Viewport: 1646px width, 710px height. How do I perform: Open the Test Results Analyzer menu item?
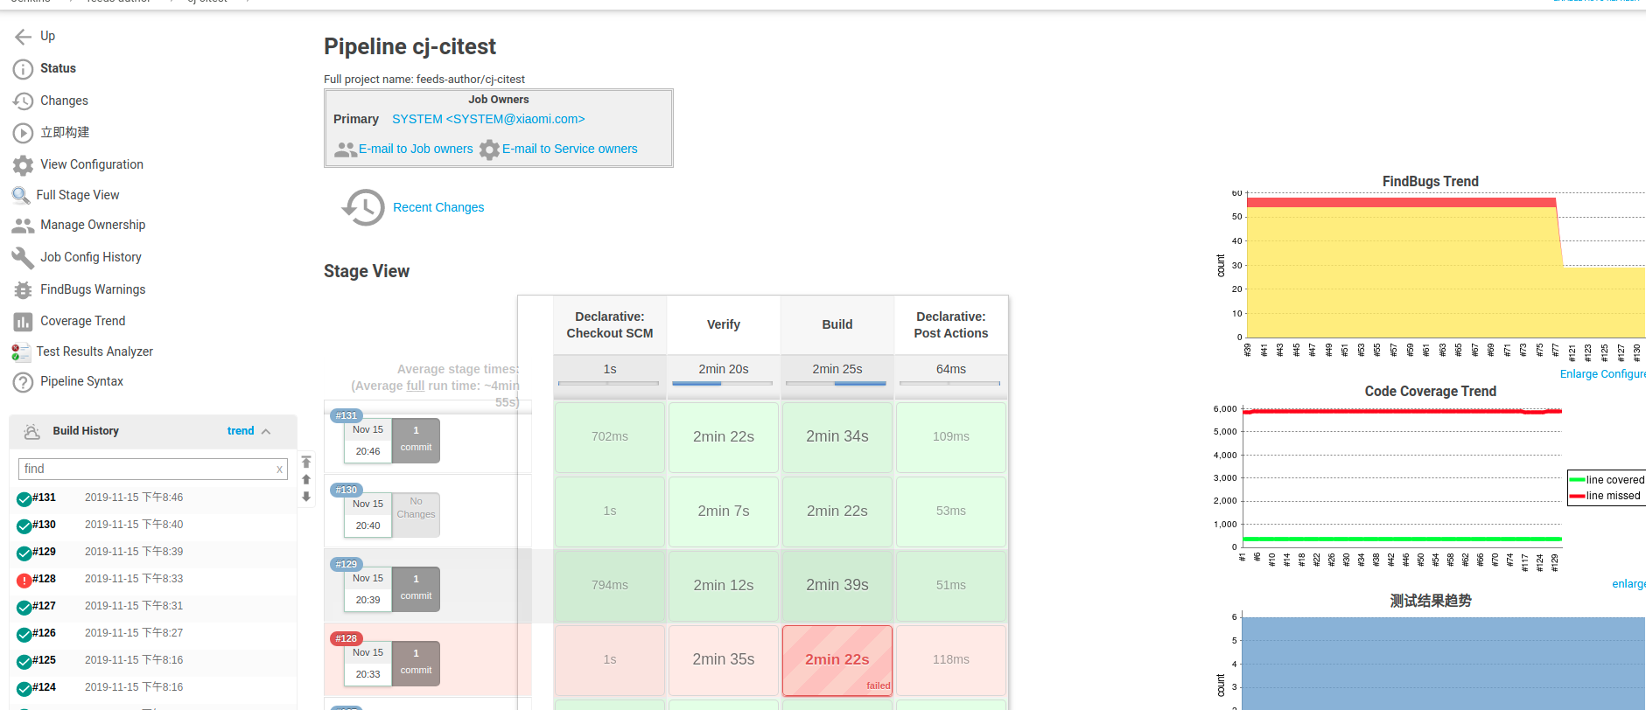95,352
